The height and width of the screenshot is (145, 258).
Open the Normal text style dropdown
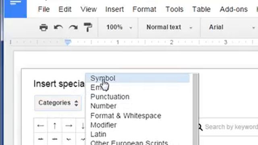pos(169,27)
